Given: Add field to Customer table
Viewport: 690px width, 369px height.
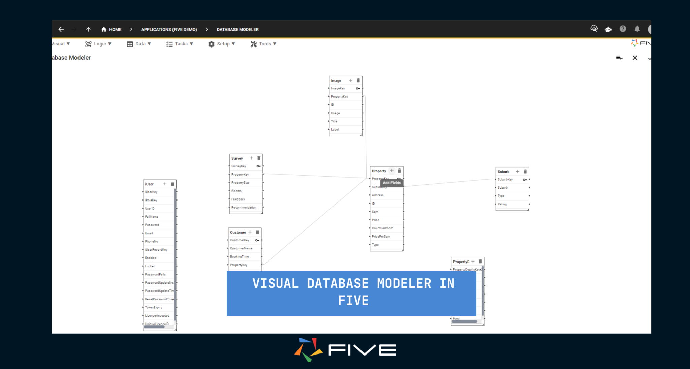Looking at the screenshot, I should coord(250,232).
